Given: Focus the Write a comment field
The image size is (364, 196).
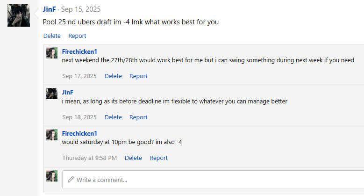Looking at the screenshot, I should pyautogui.click(x=213, y=180).
